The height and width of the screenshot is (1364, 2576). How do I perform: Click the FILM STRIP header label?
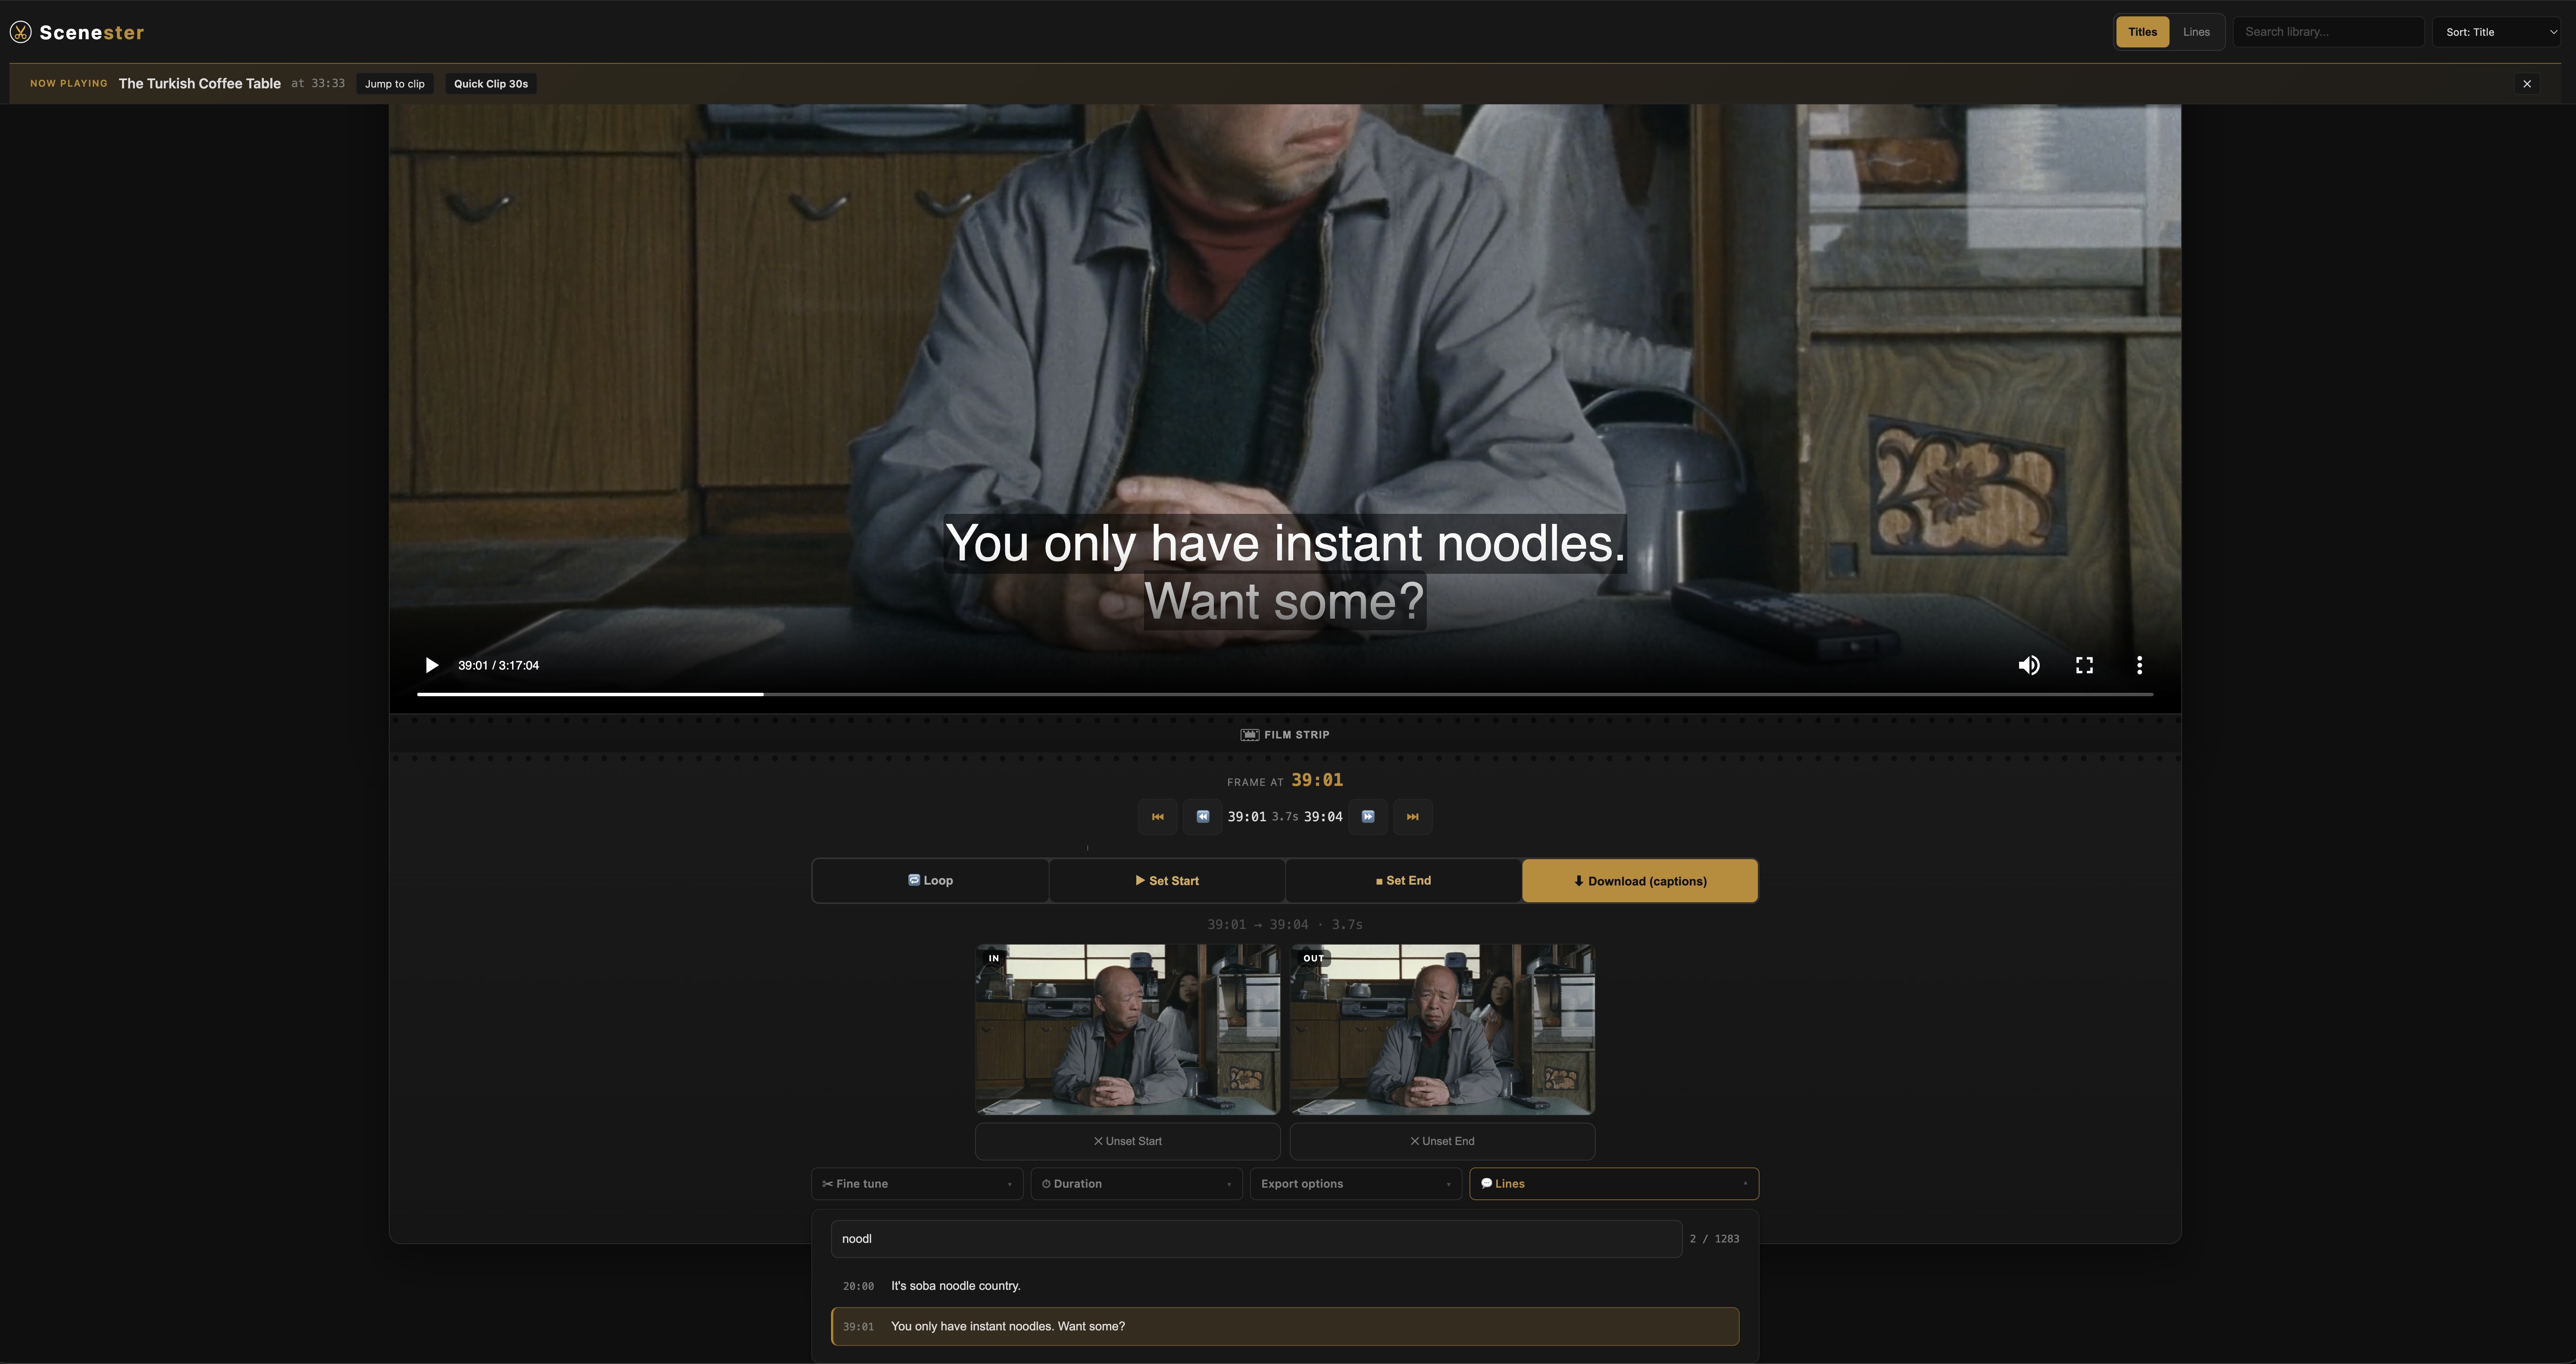1285,735
